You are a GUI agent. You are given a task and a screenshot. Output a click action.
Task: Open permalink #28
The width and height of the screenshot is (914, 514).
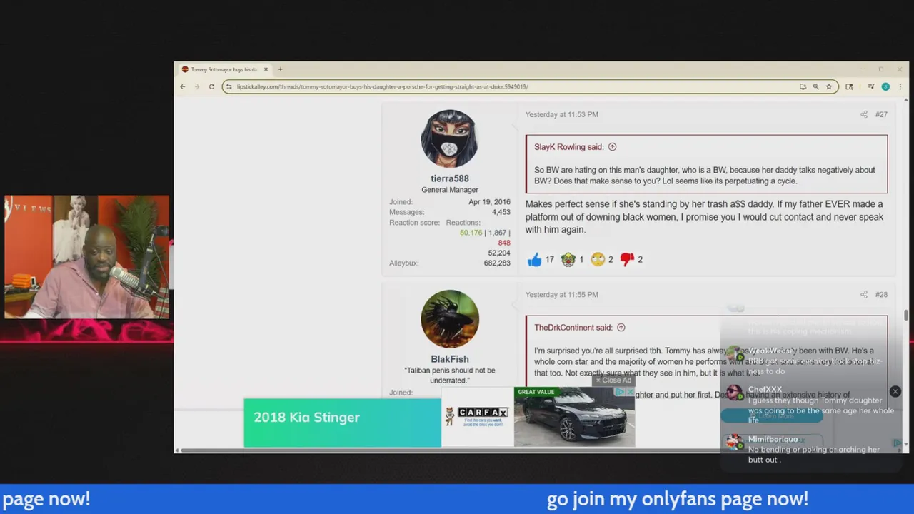[881, 294]
